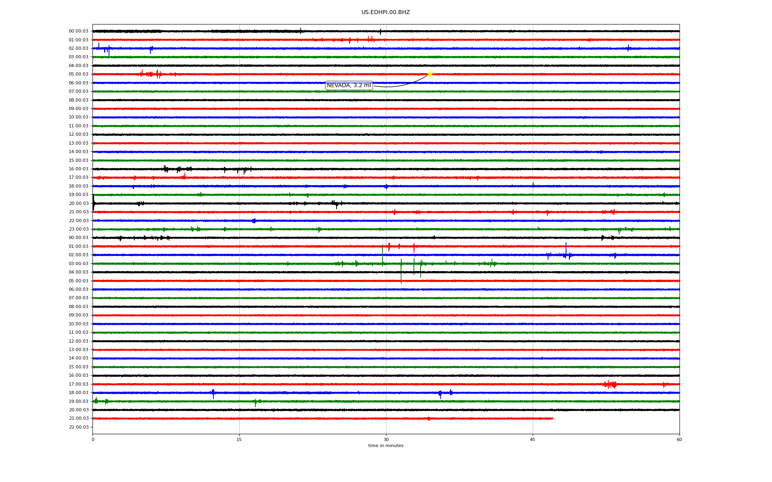Viewport: 772px width, 482px height.
Task: Click the 30 tick on the time axis
Action: tap(386, 439)
